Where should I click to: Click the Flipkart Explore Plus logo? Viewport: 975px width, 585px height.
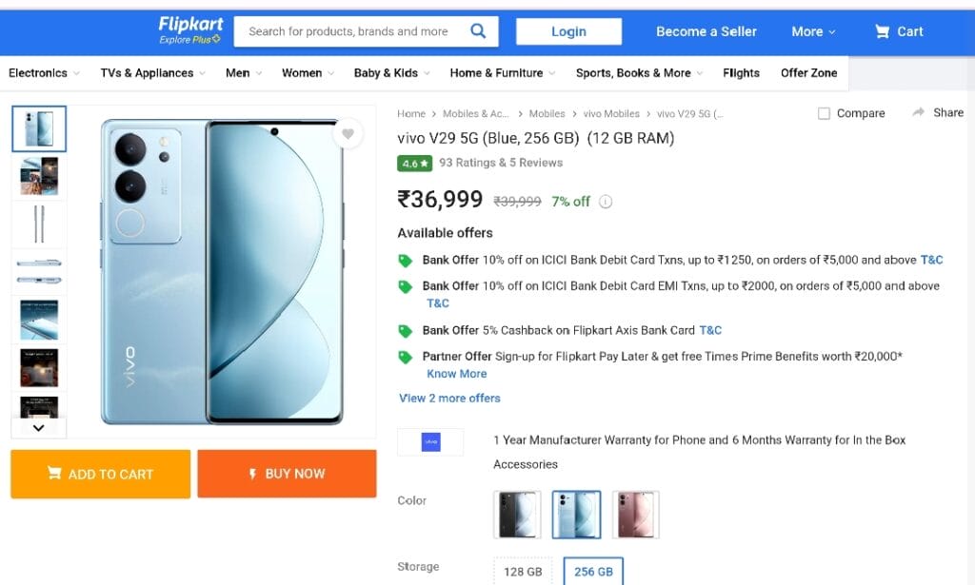click(x=190, y=30)
